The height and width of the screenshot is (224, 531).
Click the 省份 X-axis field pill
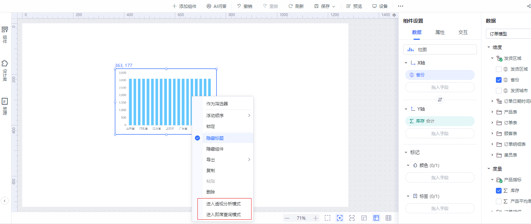(440, 75)
